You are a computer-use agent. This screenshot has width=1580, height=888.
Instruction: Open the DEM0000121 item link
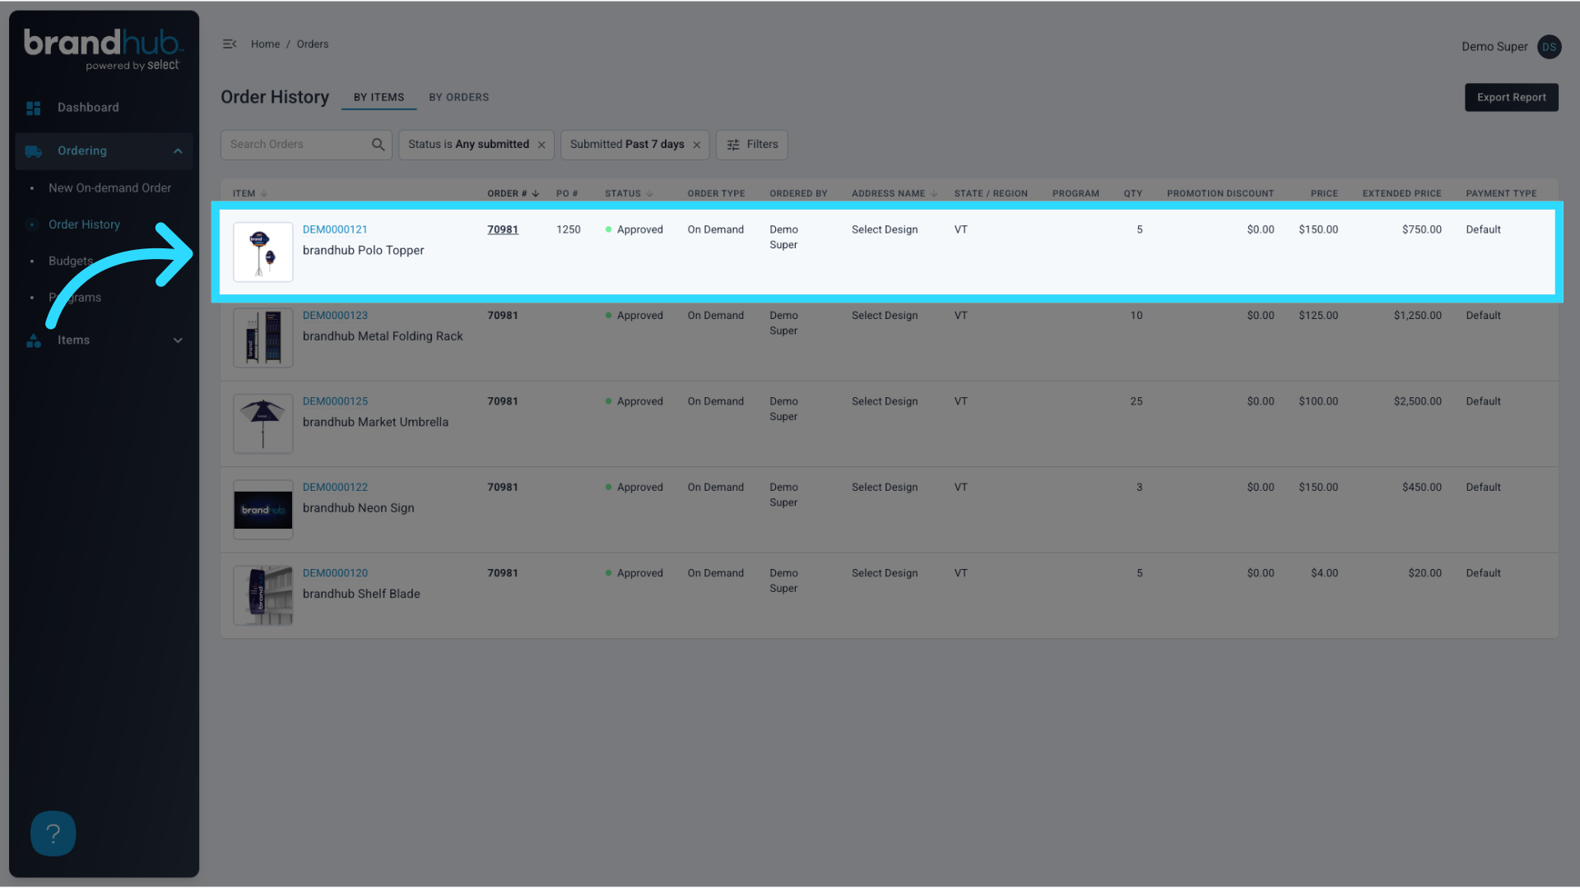(x=334, y=229)
